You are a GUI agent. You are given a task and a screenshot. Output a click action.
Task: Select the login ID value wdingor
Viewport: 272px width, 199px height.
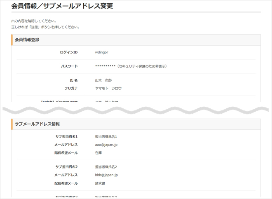pos(101,52)
